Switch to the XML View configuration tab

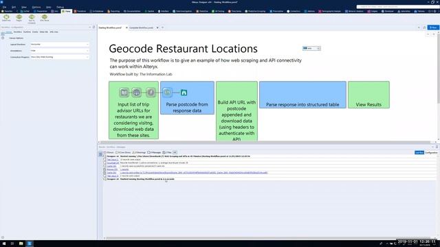[54, 32]
